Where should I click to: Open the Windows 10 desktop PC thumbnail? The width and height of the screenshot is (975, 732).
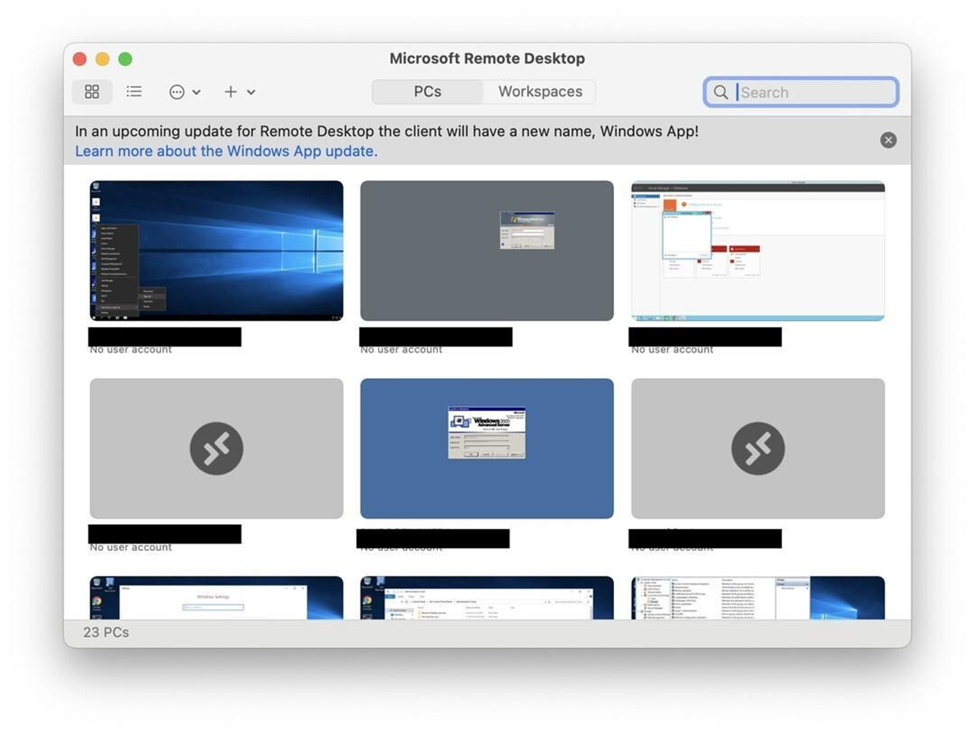[x=216, y=250]
